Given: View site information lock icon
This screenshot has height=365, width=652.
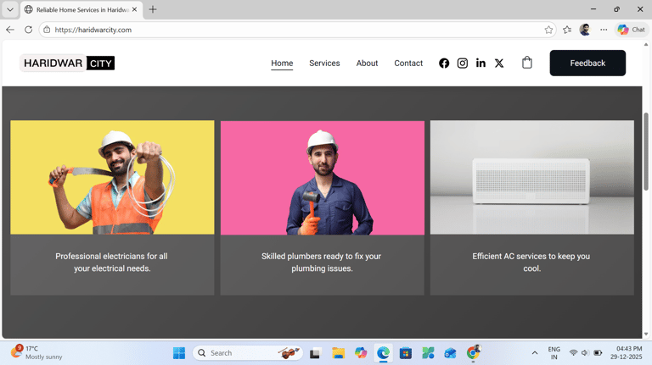Looking at the screenshot, I should click(47, 30).
